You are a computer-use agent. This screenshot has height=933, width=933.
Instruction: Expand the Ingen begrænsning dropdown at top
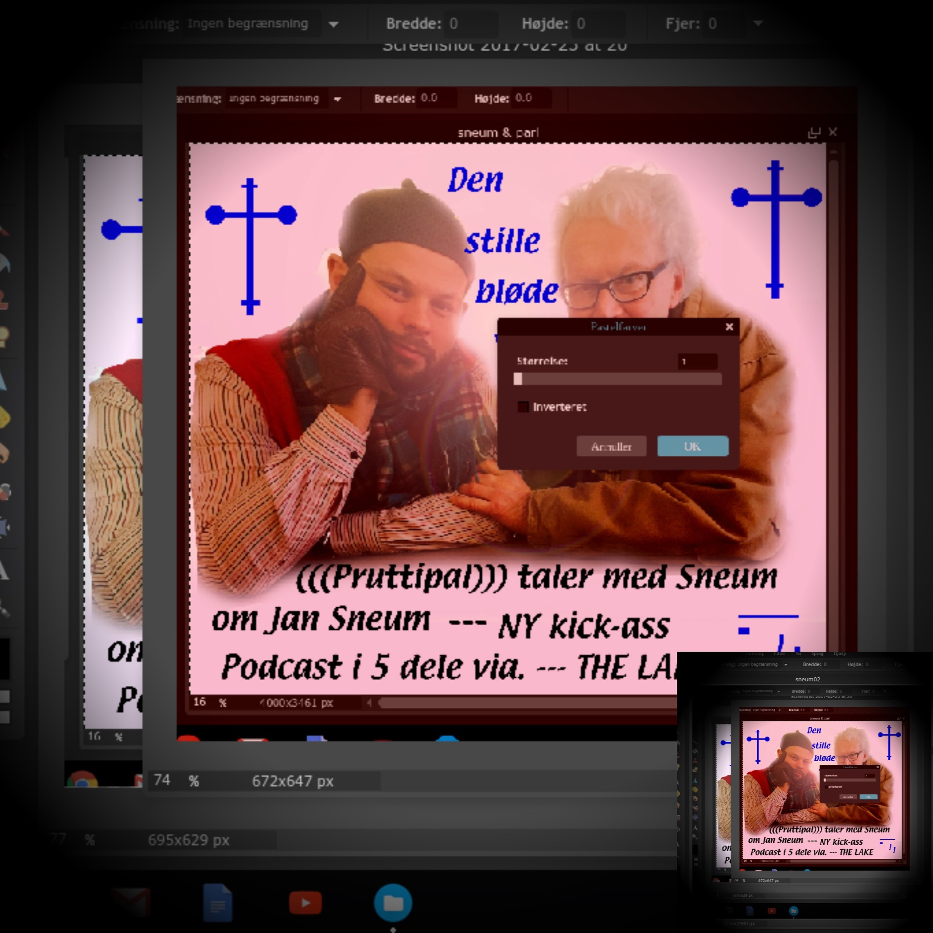point(334,24)
